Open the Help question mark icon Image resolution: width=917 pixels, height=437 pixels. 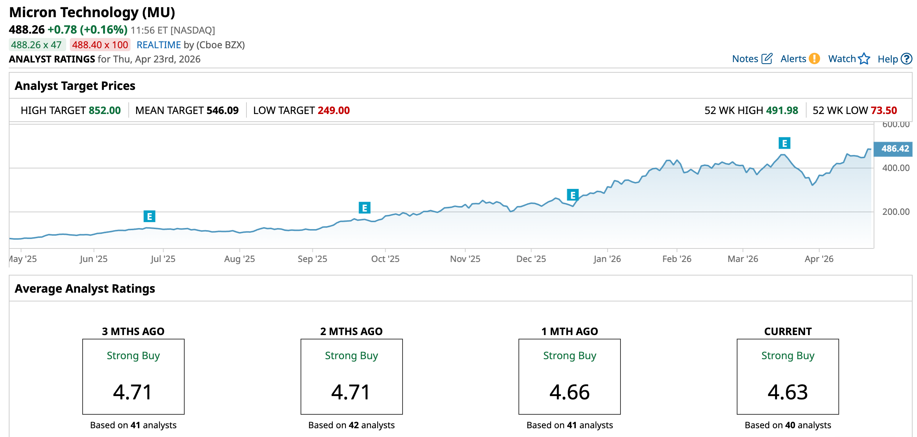[x=906, y=59]
